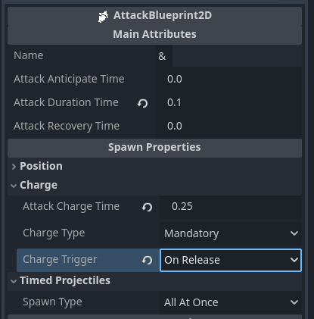Click the Name text field
Viewport: 314px width, 319px height.
[237, 56]
